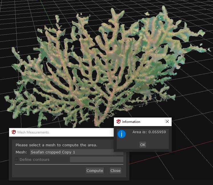Enable the Define contours checkbox

[x=17, y=159]
